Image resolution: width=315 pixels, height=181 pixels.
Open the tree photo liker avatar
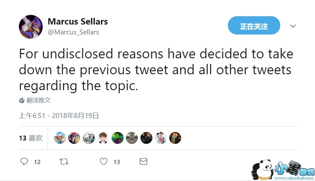click(x=132, y=138)
